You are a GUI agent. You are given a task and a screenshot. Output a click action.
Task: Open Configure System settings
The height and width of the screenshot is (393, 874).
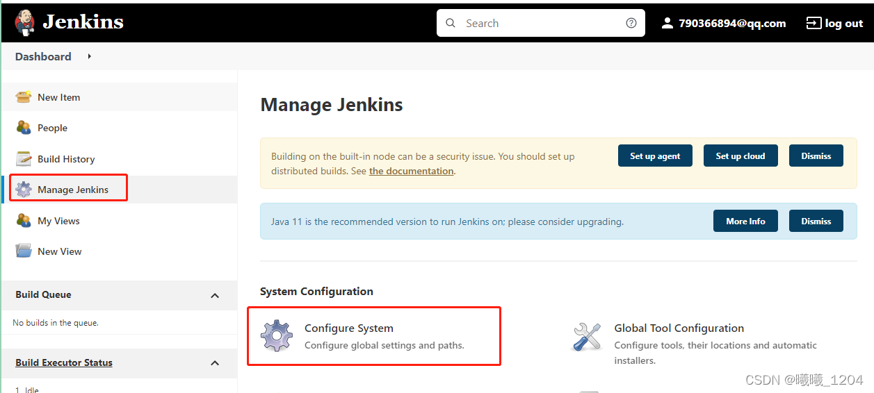click(x=349, y=328)
